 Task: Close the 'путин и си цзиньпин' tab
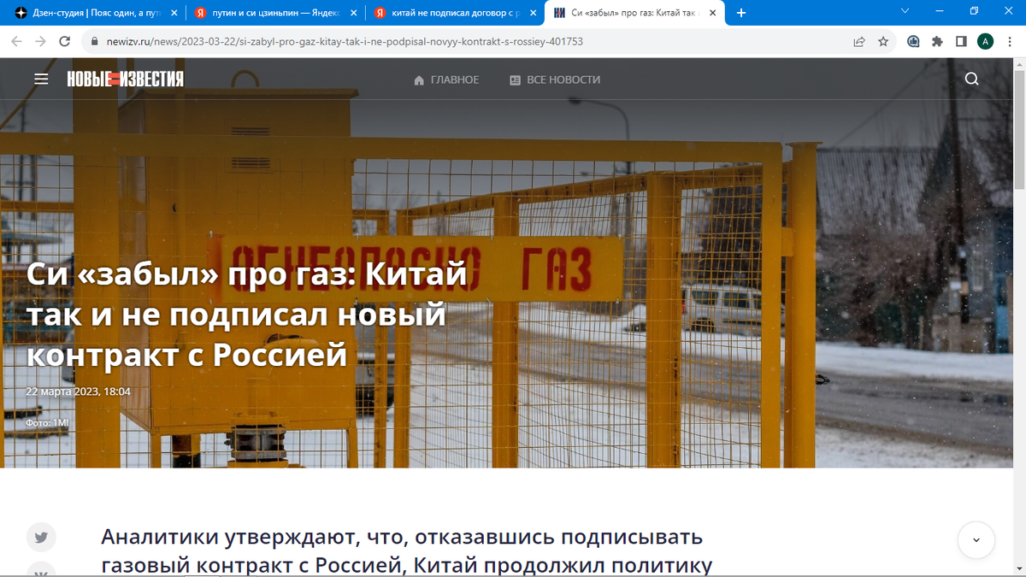click(x=354, y=13)
